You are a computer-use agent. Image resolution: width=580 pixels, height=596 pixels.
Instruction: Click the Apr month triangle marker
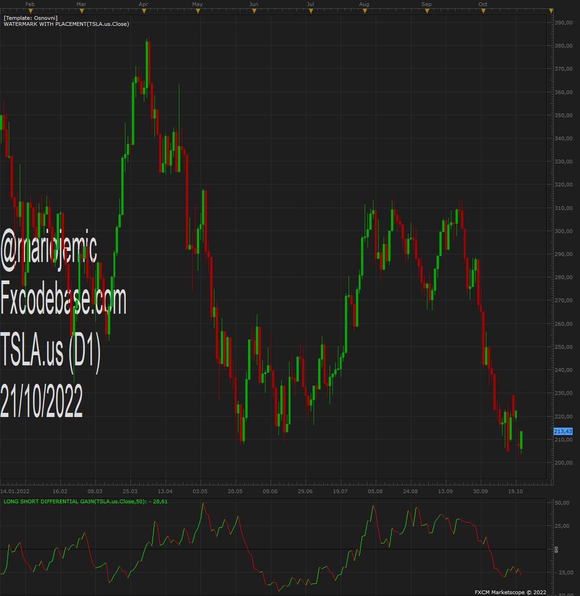[144, 11]
